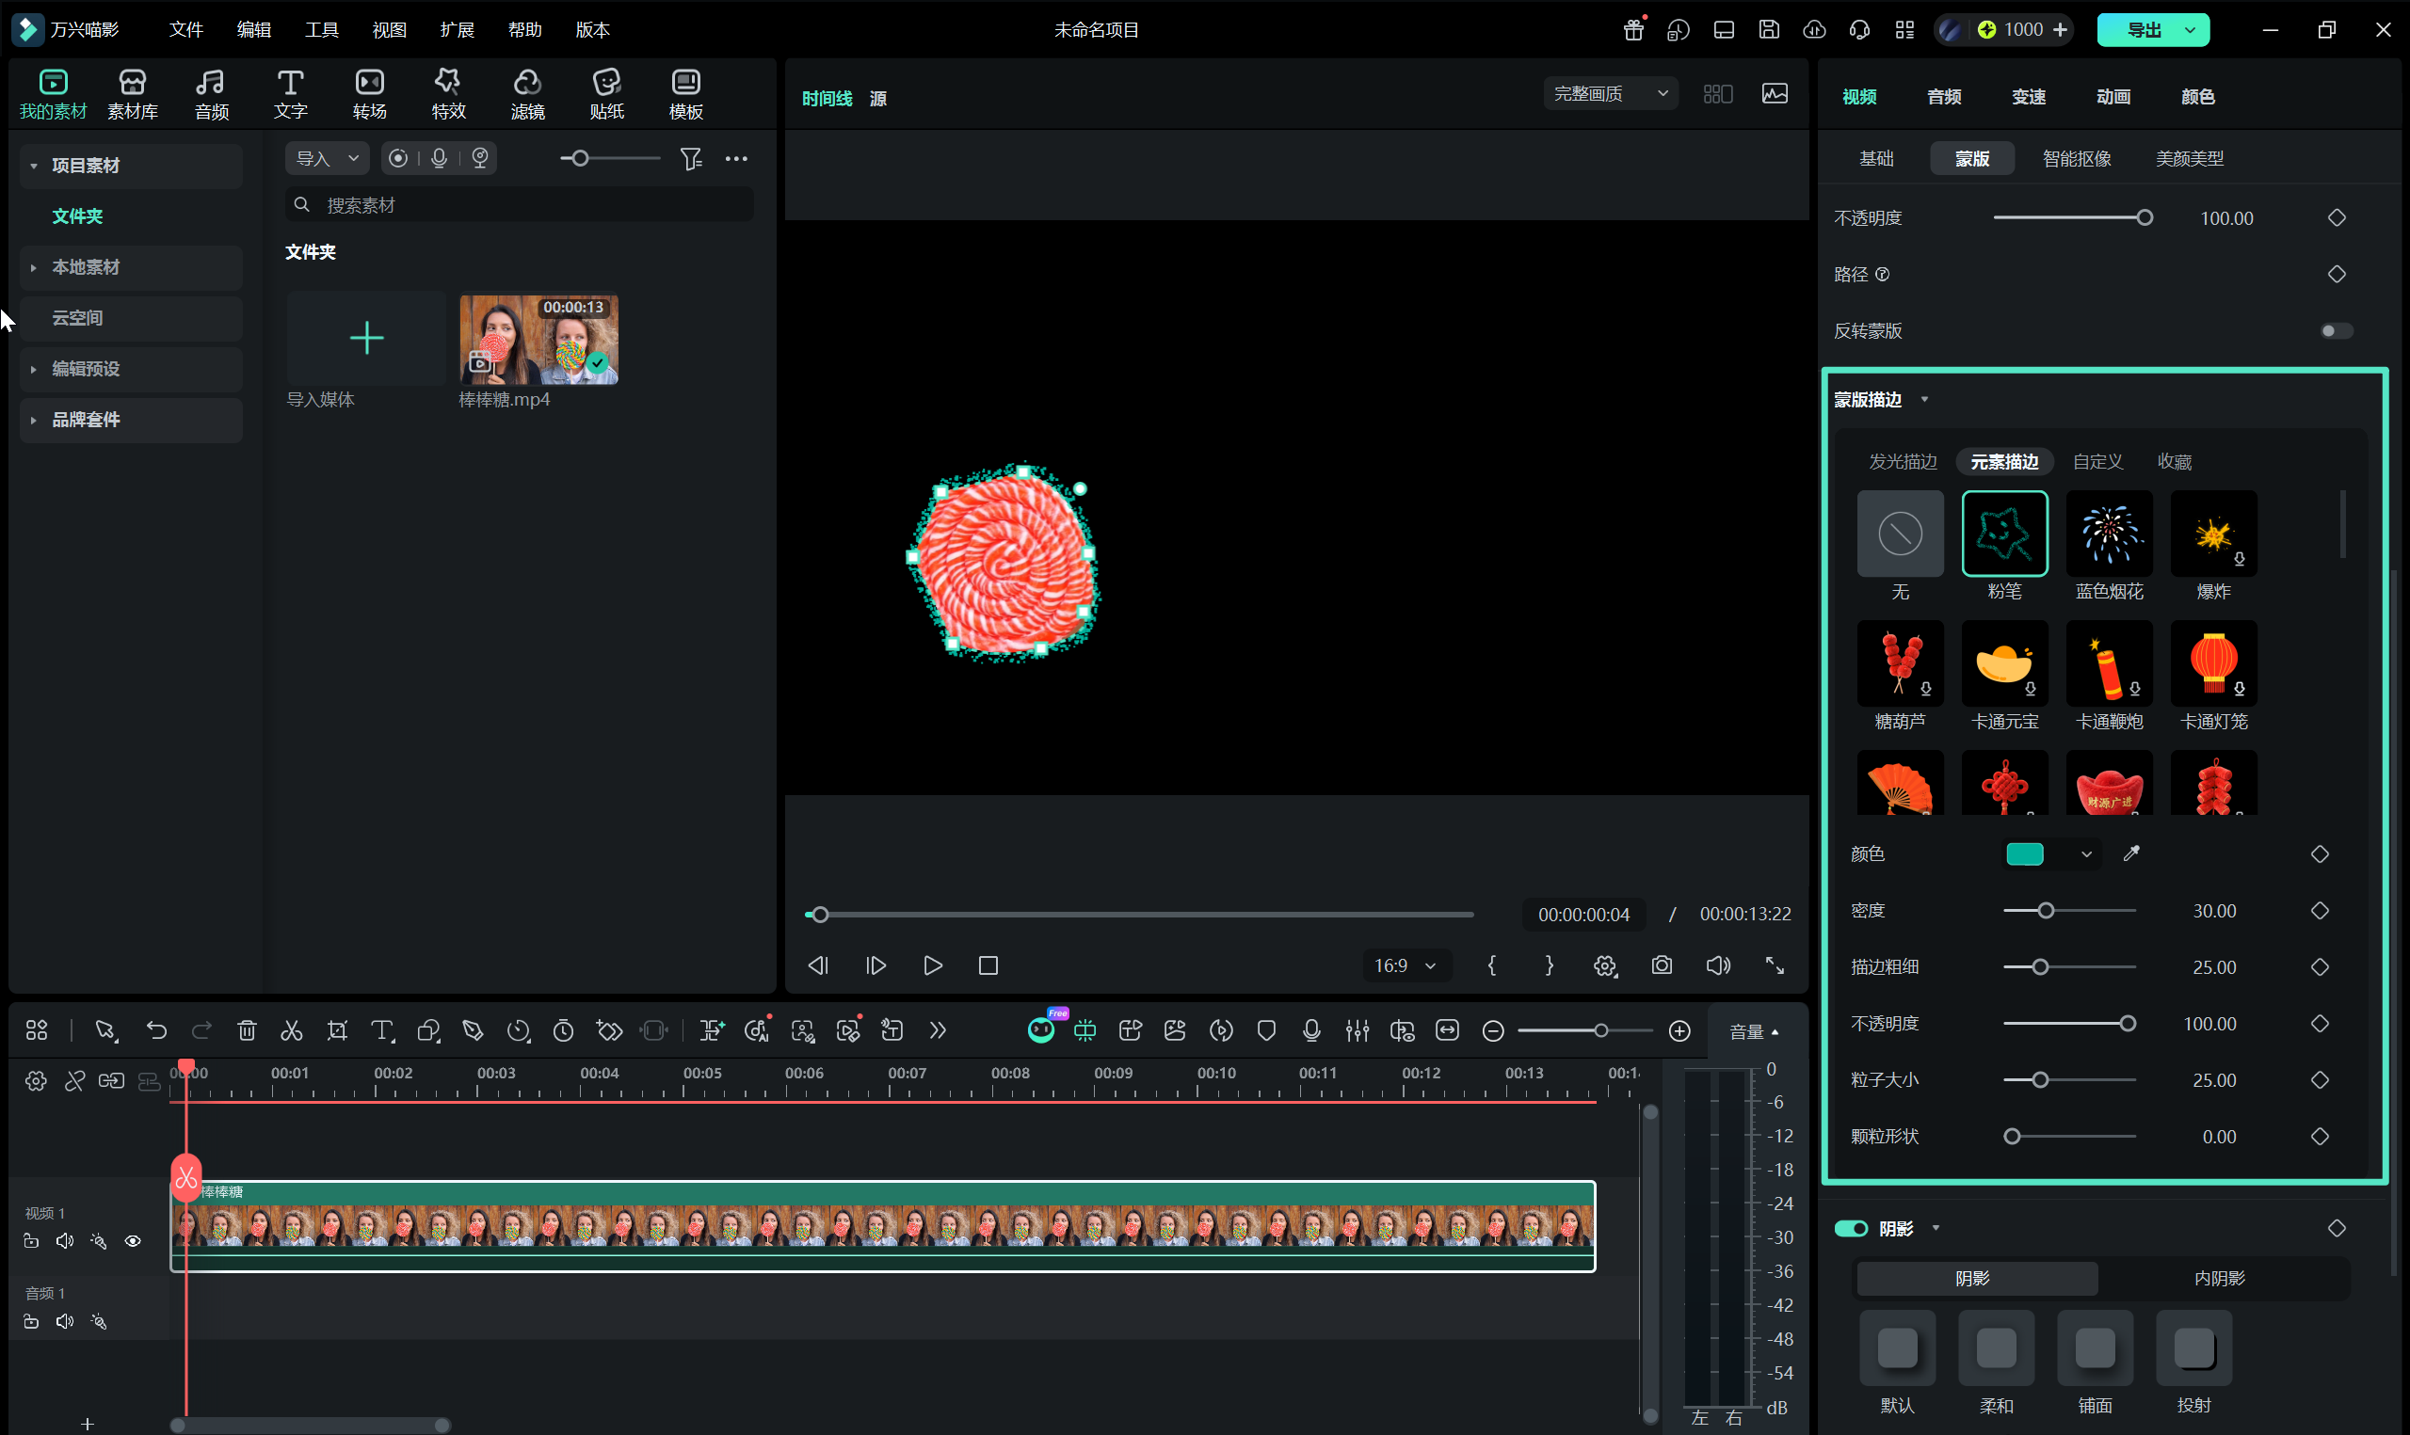Switch to the 智能抠像 tab
The height and width of the screenshot is (1435, 2410).
(2077, 159)
